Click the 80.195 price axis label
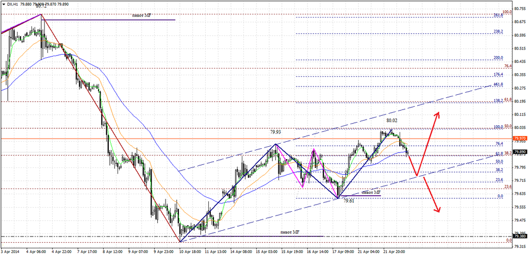This screenshot has height=255, width=528. point(519,101)
